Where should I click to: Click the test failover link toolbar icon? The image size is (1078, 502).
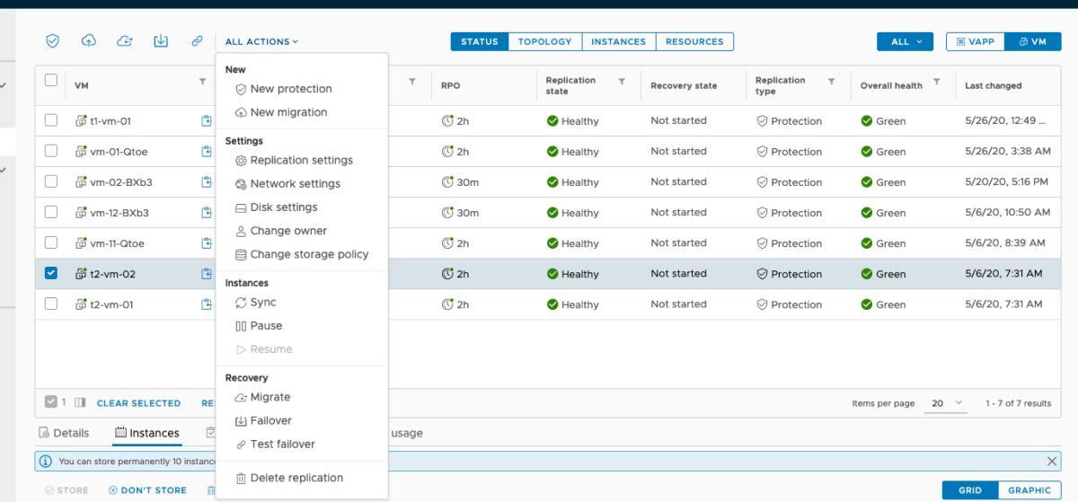pos(197,41)
